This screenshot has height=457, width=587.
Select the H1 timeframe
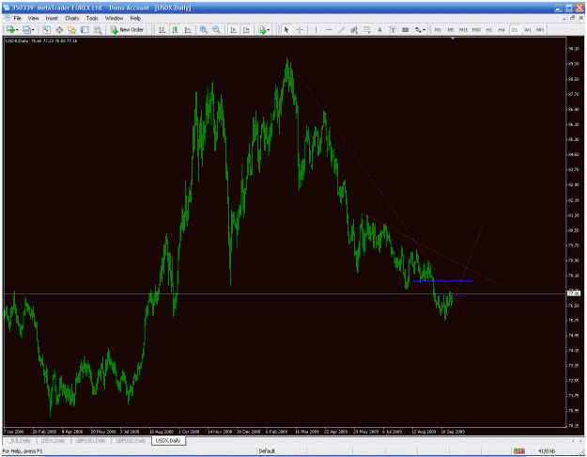[489, 29]
